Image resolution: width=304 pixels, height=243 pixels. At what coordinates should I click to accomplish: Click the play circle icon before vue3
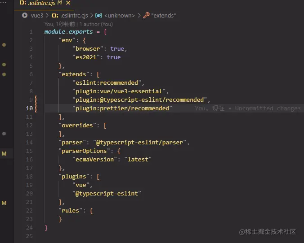click(x=25, y=15)
